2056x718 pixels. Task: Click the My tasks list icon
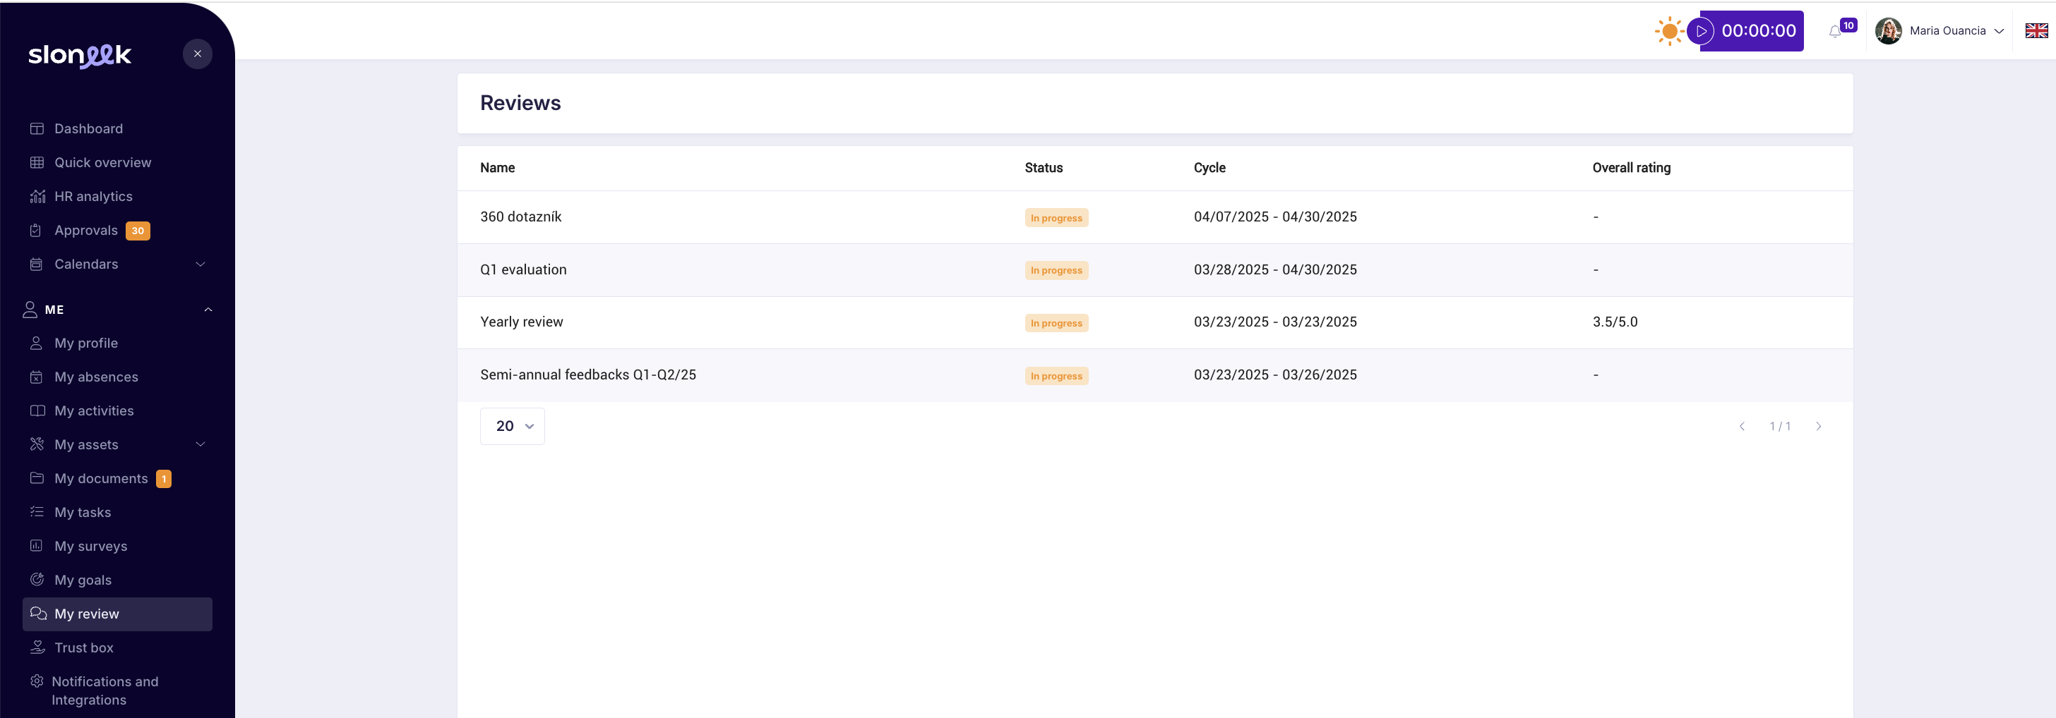[37, 512]
